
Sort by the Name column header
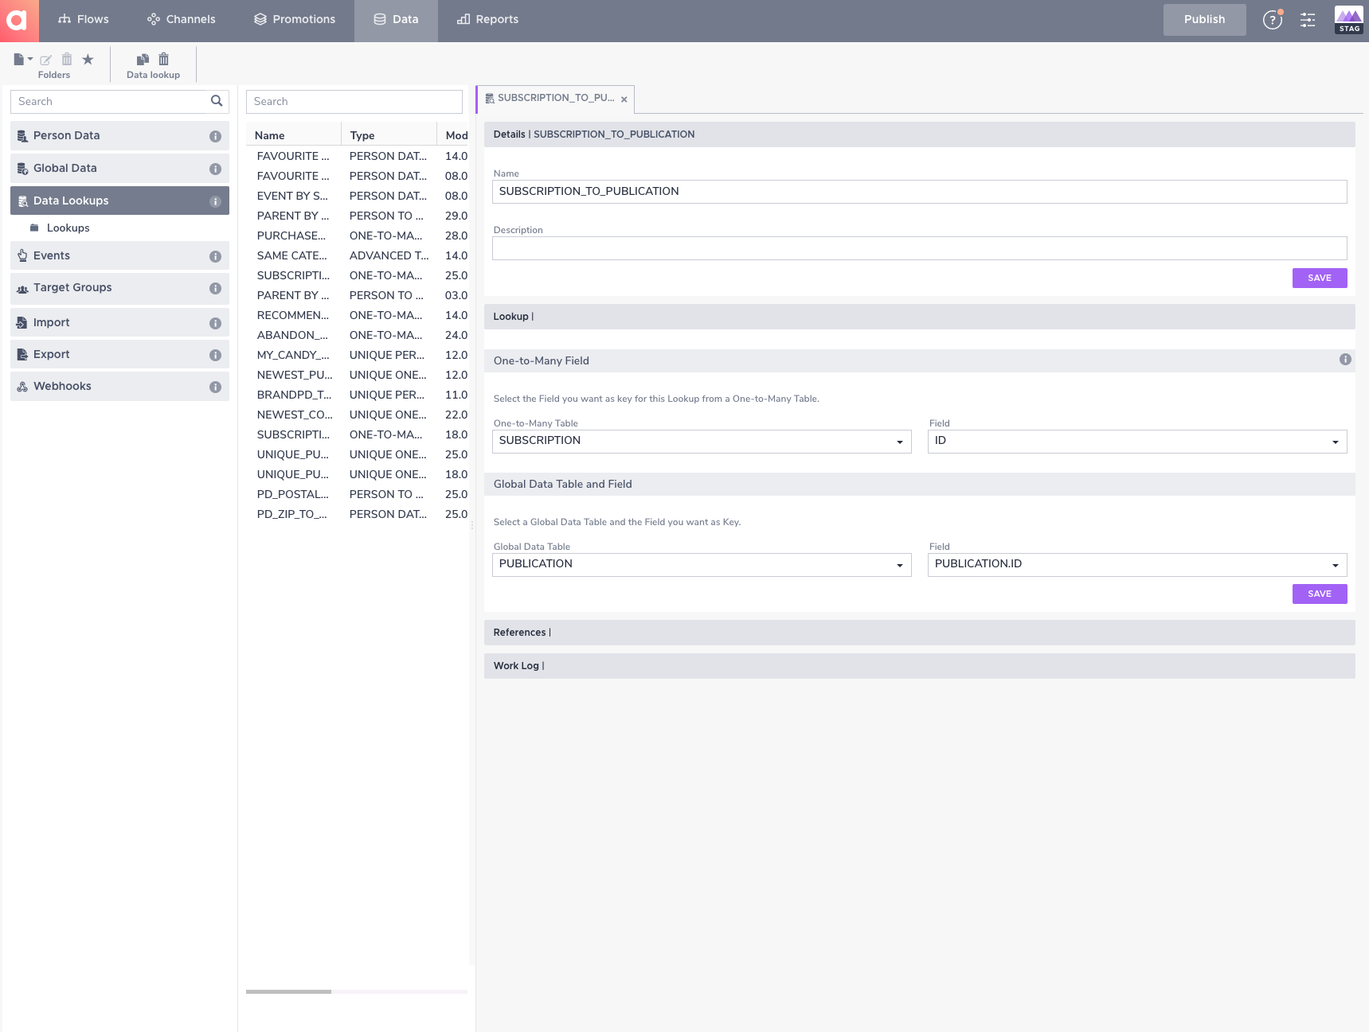coord(293,136)
